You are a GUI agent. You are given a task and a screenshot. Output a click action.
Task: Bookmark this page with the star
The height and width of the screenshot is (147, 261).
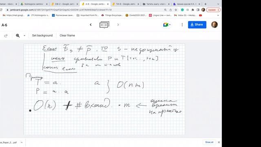(x=176, y=10)
